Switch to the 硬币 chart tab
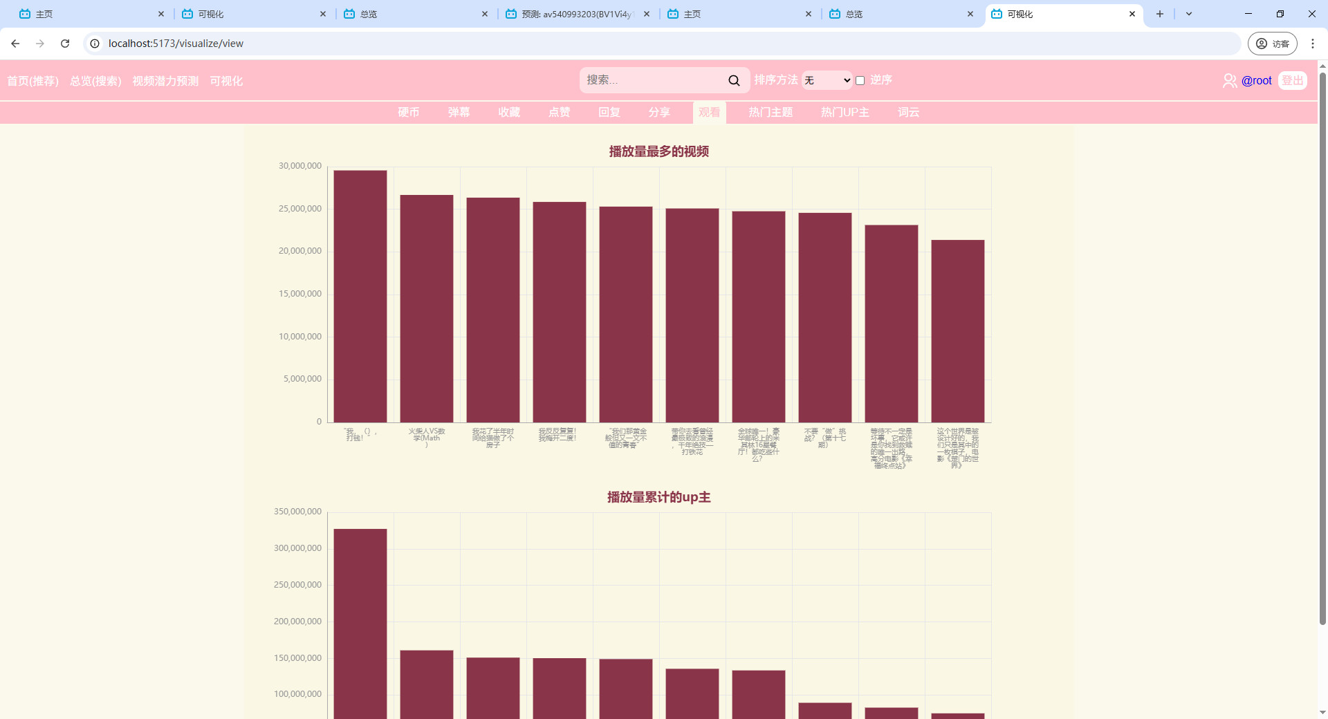1328x719 pixels. click(409, 112)
